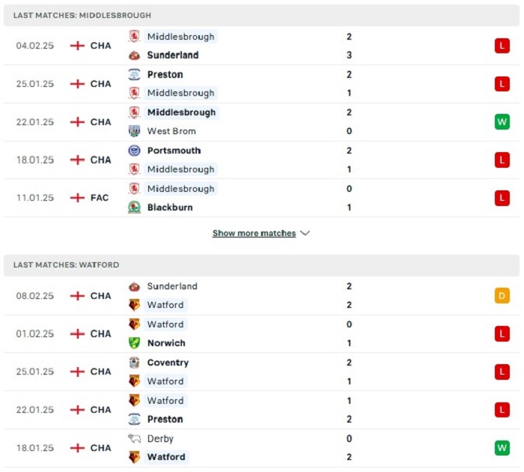This screenshot has height=472, width=524.
Task: Click the Sunderland crest in the 04.02.25 match
Action: (134, 55)
